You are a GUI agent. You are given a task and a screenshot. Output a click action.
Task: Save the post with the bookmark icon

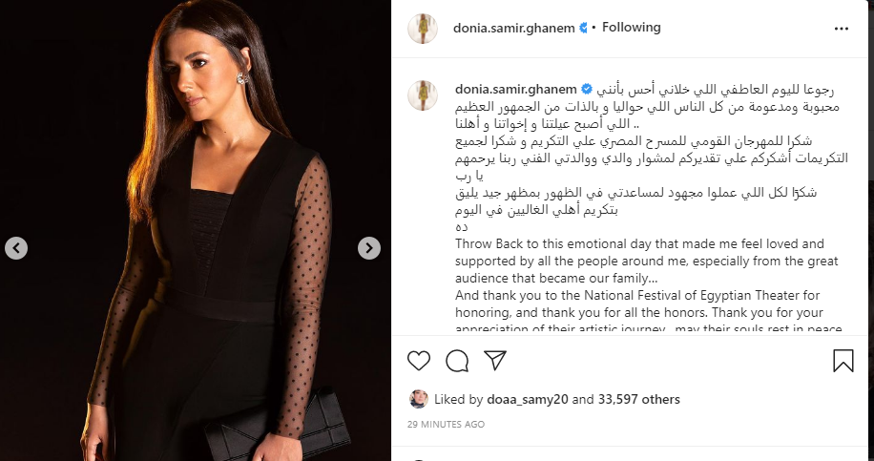click(x=843, y=361)
